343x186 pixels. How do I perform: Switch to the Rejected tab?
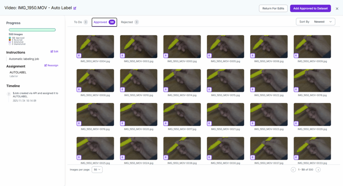pyautogui.click(x=129, y=22)
